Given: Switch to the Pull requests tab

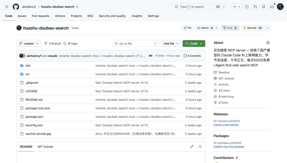Looking at the screenshot, I should pos(41,16).
